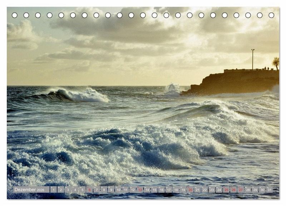Click the palm tree on the cliff
This screenshot has width=286, height=206.
click(276, 63)
